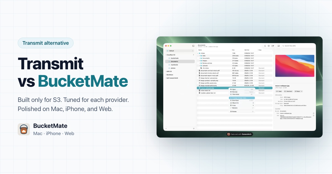Expand the Self-hosted MinIO section
332x174 pixels.
coord(165,78)
